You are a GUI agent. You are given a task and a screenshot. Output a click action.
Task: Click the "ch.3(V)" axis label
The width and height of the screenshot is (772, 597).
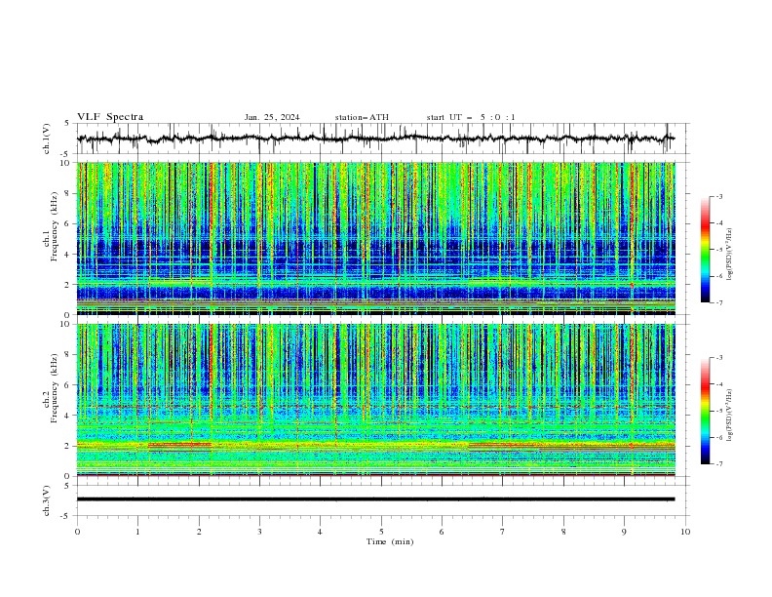(47, 500)
